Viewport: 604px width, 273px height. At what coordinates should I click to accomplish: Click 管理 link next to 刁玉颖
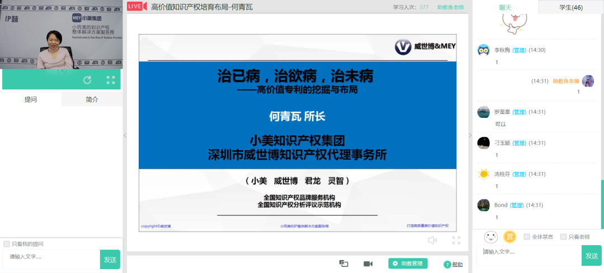[519, 143]
